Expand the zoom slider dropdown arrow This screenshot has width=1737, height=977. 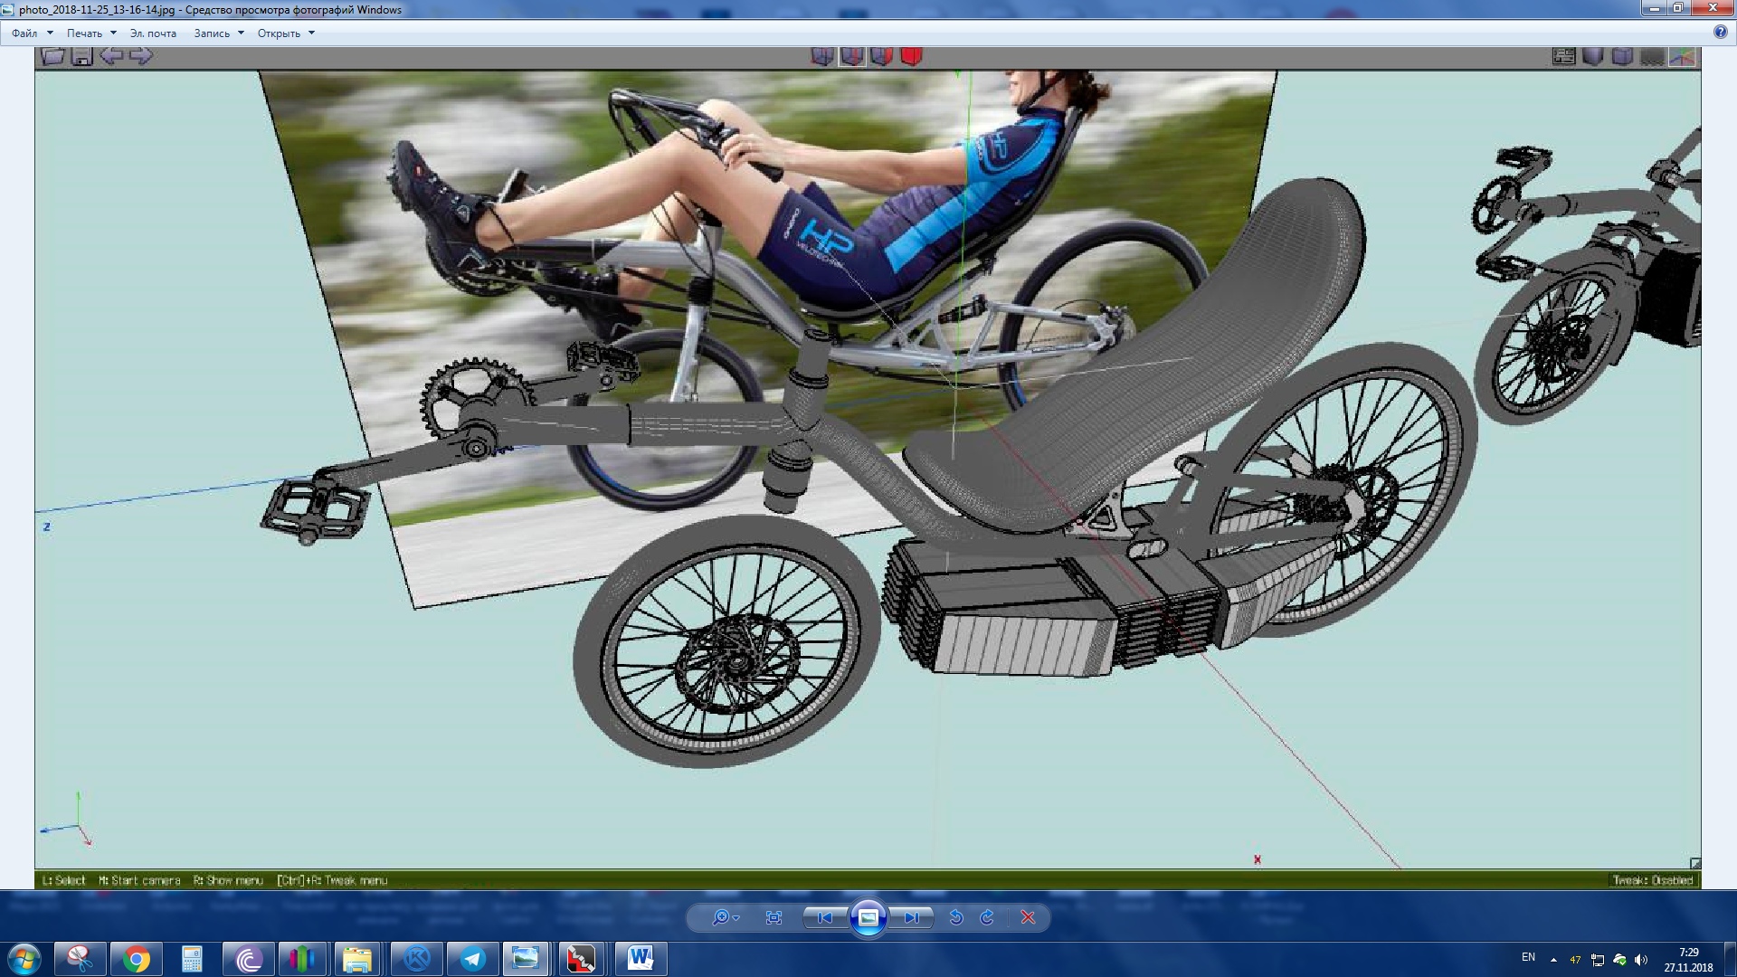(x=736, y=918)
